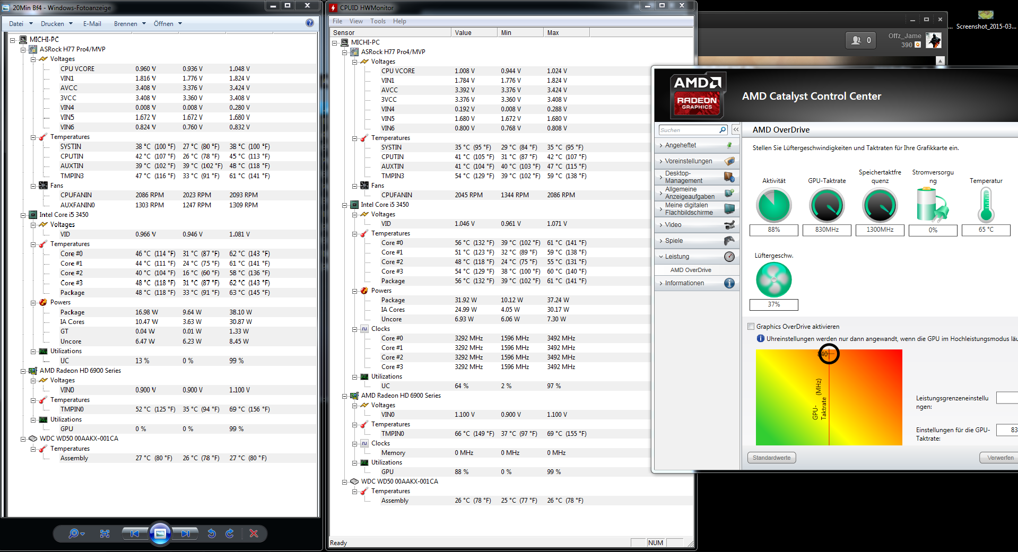Open the help icon in Windows-Fotoanzeige

click(310, 23)
